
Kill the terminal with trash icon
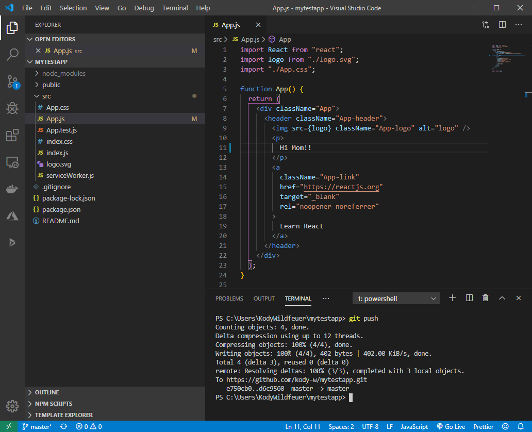(485, 298)
